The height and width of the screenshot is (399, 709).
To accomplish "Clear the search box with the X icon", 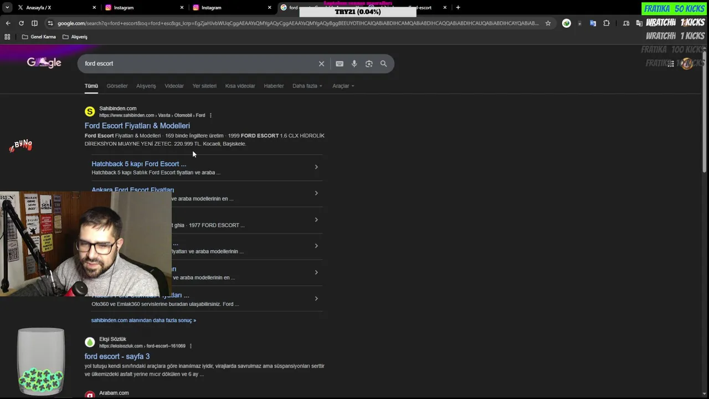I will tap(321, 64).
